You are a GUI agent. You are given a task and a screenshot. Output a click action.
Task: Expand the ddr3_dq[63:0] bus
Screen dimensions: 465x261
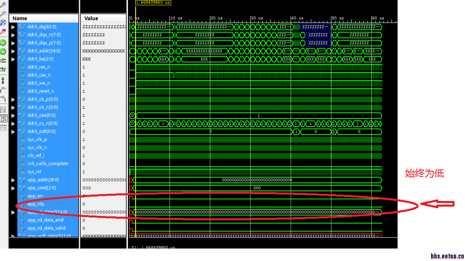click(13, 27)
